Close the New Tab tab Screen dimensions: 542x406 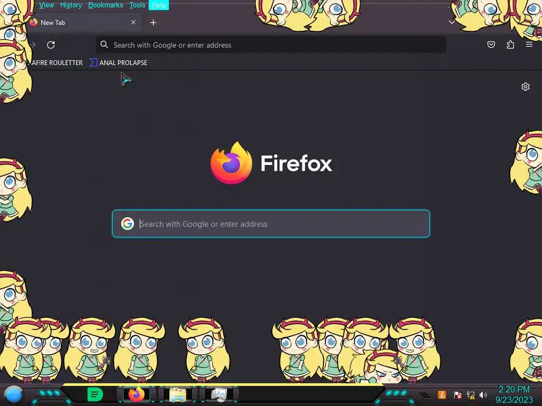click(x=133, y=22)
